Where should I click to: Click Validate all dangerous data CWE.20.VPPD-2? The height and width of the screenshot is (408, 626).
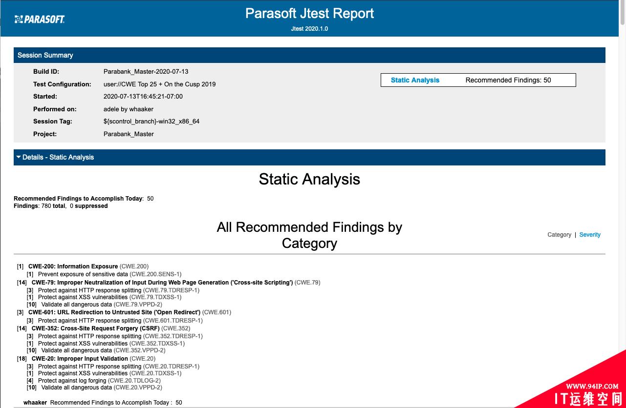94,388
